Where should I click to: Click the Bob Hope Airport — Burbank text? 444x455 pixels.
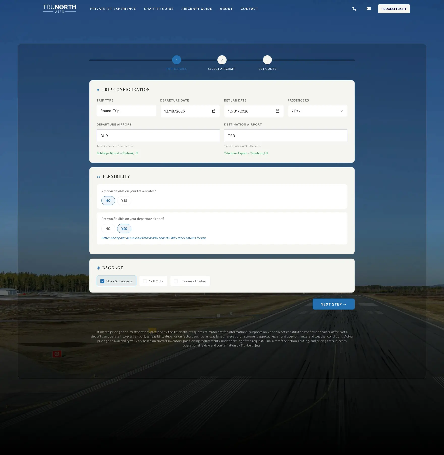tap(118, 153)
